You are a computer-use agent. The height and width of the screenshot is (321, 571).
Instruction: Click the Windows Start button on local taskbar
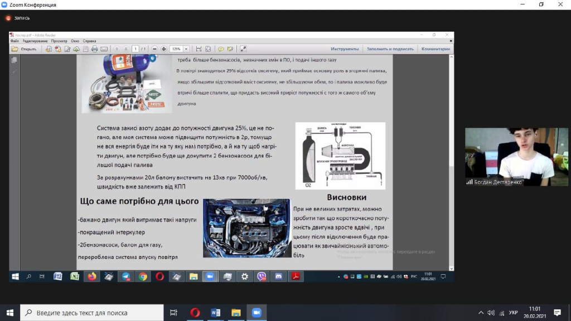(10, 313)
